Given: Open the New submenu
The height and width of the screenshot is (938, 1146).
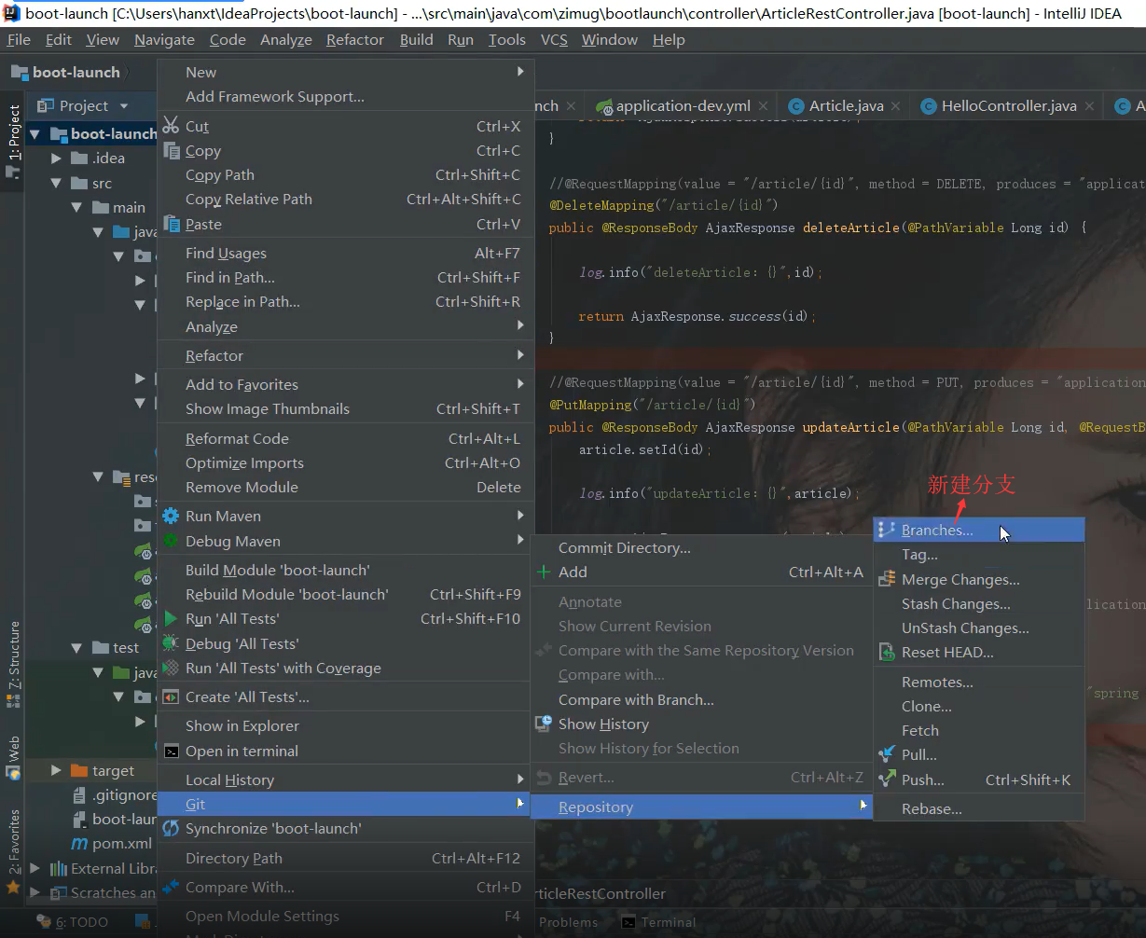Looking at the screenshot, I should pyautogui.click(x=345, y=72).
